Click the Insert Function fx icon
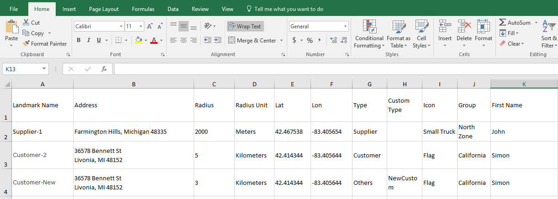The width and height of the screenshot is (558, 199). pyautogui.click(x=104, y=69)
